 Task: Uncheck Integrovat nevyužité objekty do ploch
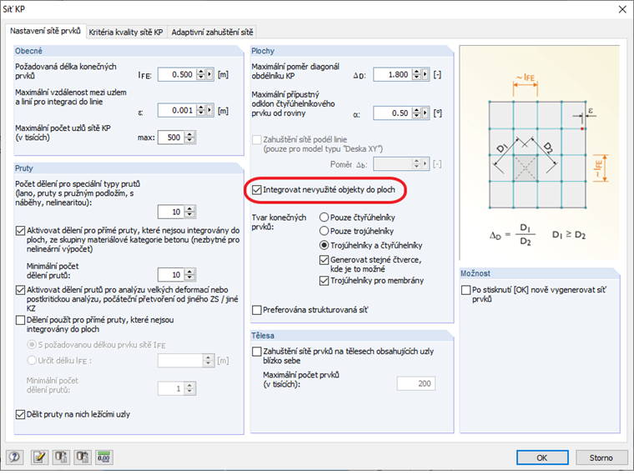click(x=256, y=189)
